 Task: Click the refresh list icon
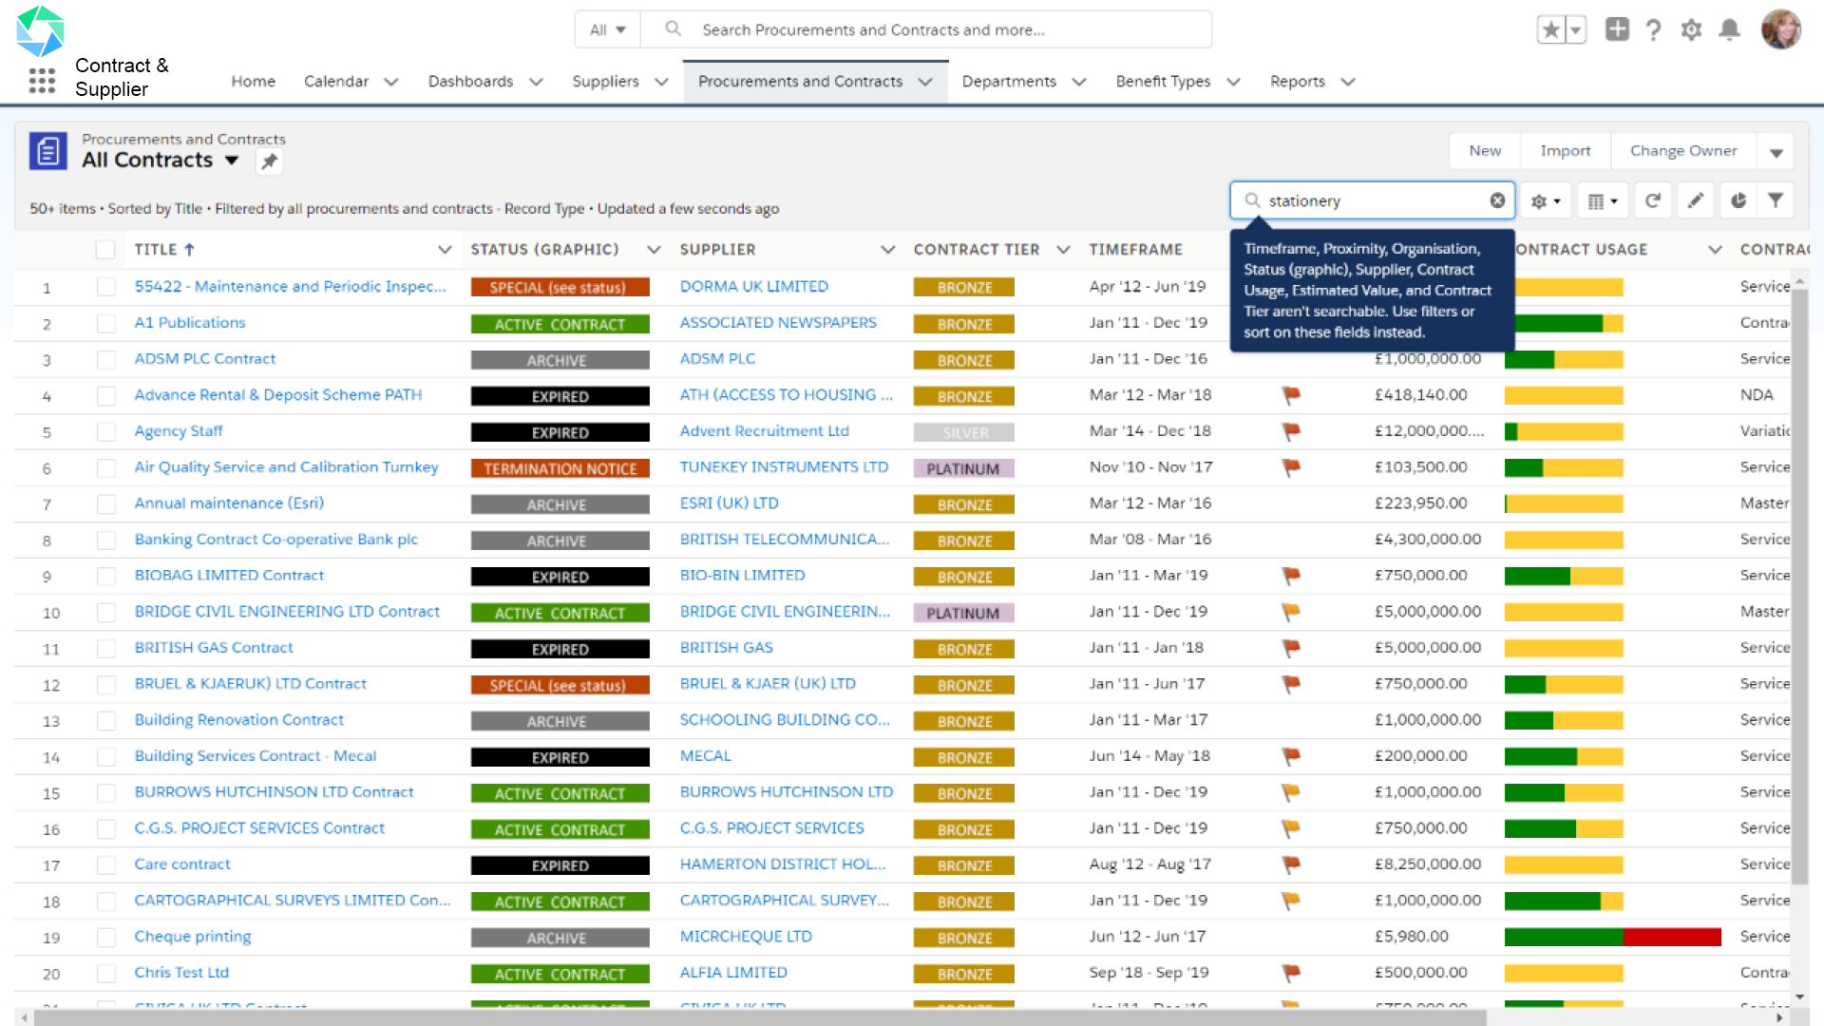coord(1653,200)
